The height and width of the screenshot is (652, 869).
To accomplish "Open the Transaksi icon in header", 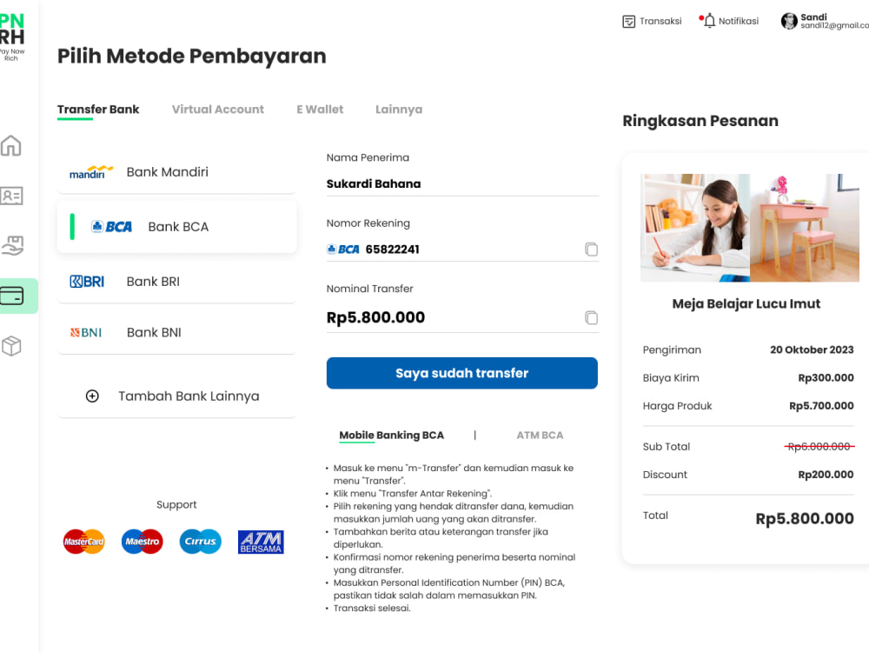I will [628, 22].
